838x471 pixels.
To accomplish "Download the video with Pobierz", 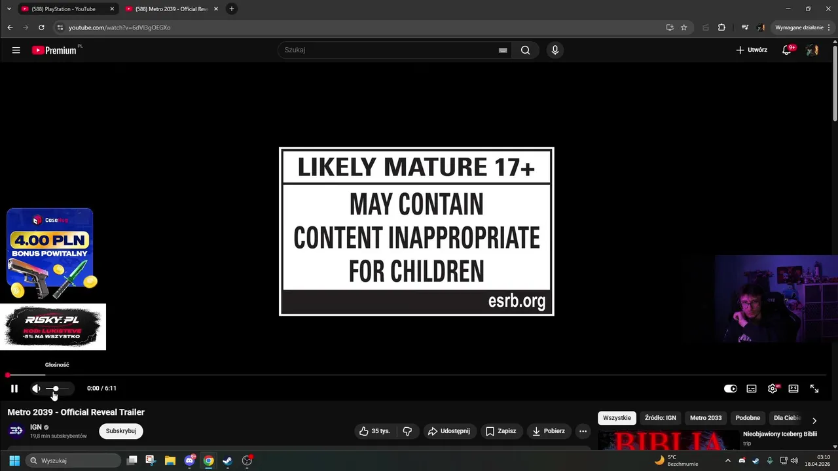I will [x=549, y=431].
